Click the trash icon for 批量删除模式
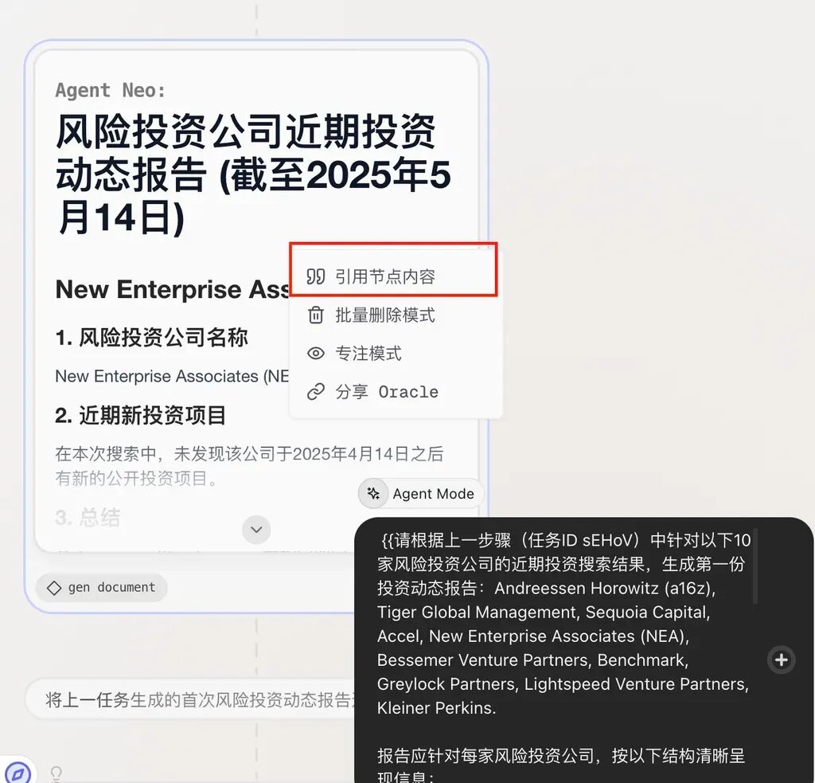The width and height of the screenshot is (815, 783). 315,315
